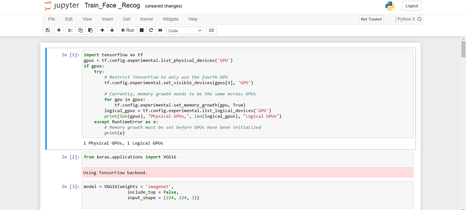
Task: Click the 'import tensorflow as tf' line
Action: point(113,55)
